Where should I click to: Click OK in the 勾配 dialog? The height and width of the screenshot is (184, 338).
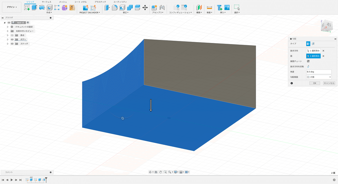tap(315, 83)
